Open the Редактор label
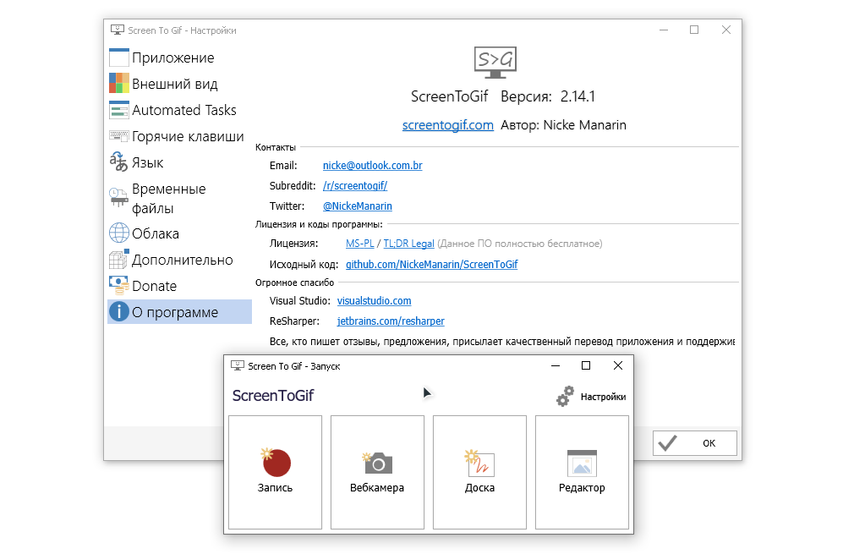 (582, 487)
